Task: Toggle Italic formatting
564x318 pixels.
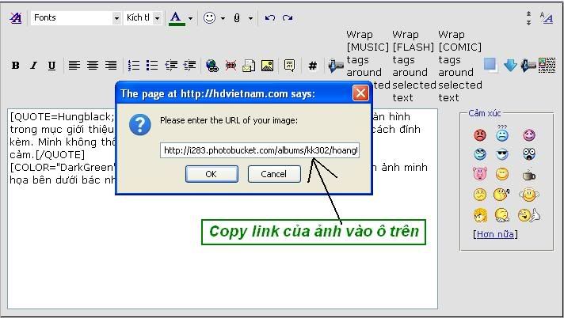Action: pyautogui.click(x=33, y=66)
